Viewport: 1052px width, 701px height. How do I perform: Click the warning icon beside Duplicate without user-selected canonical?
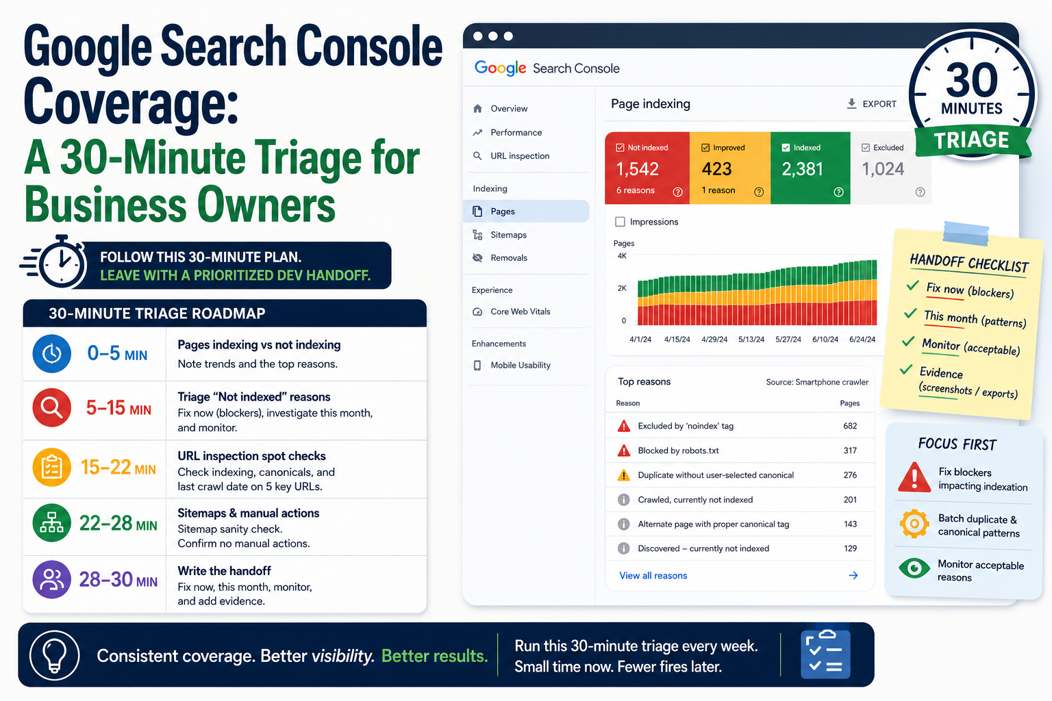tap(624, 475)
